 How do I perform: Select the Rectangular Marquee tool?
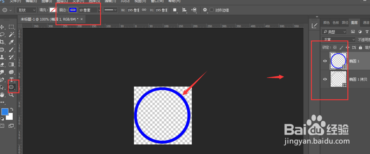tap(11, 27)
